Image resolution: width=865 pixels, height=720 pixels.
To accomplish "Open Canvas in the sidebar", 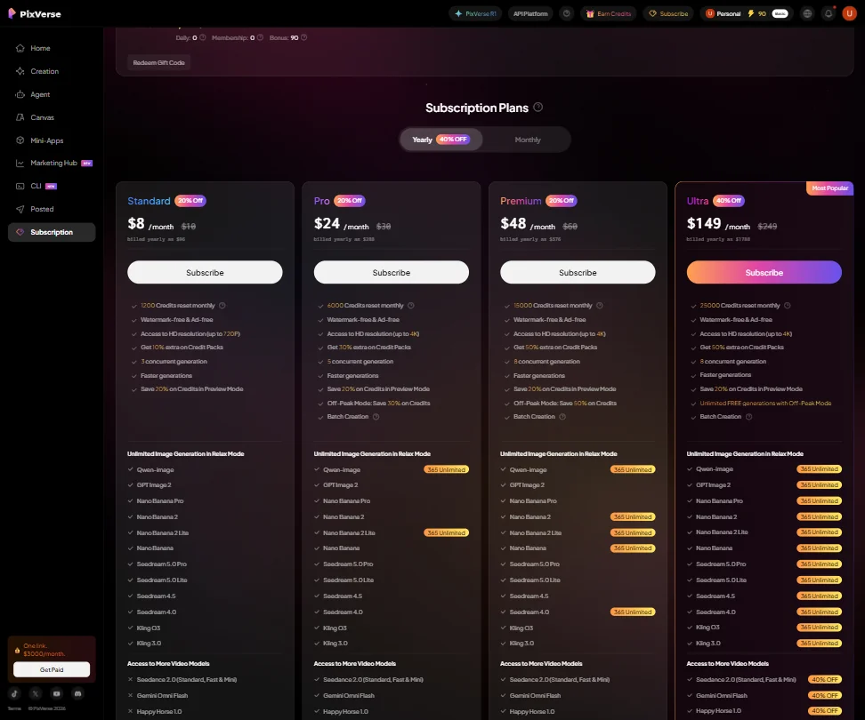I will click(52, 117).
